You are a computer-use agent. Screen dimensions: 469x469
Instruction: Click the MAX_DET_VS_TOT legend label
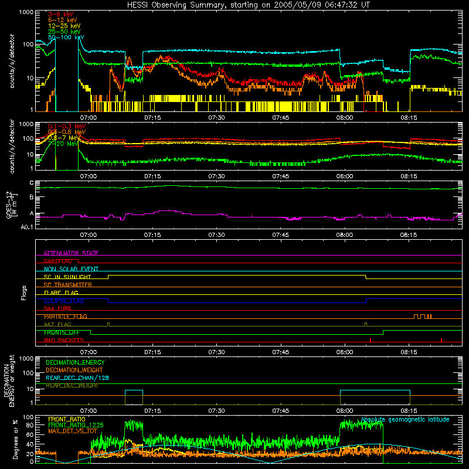73,431
